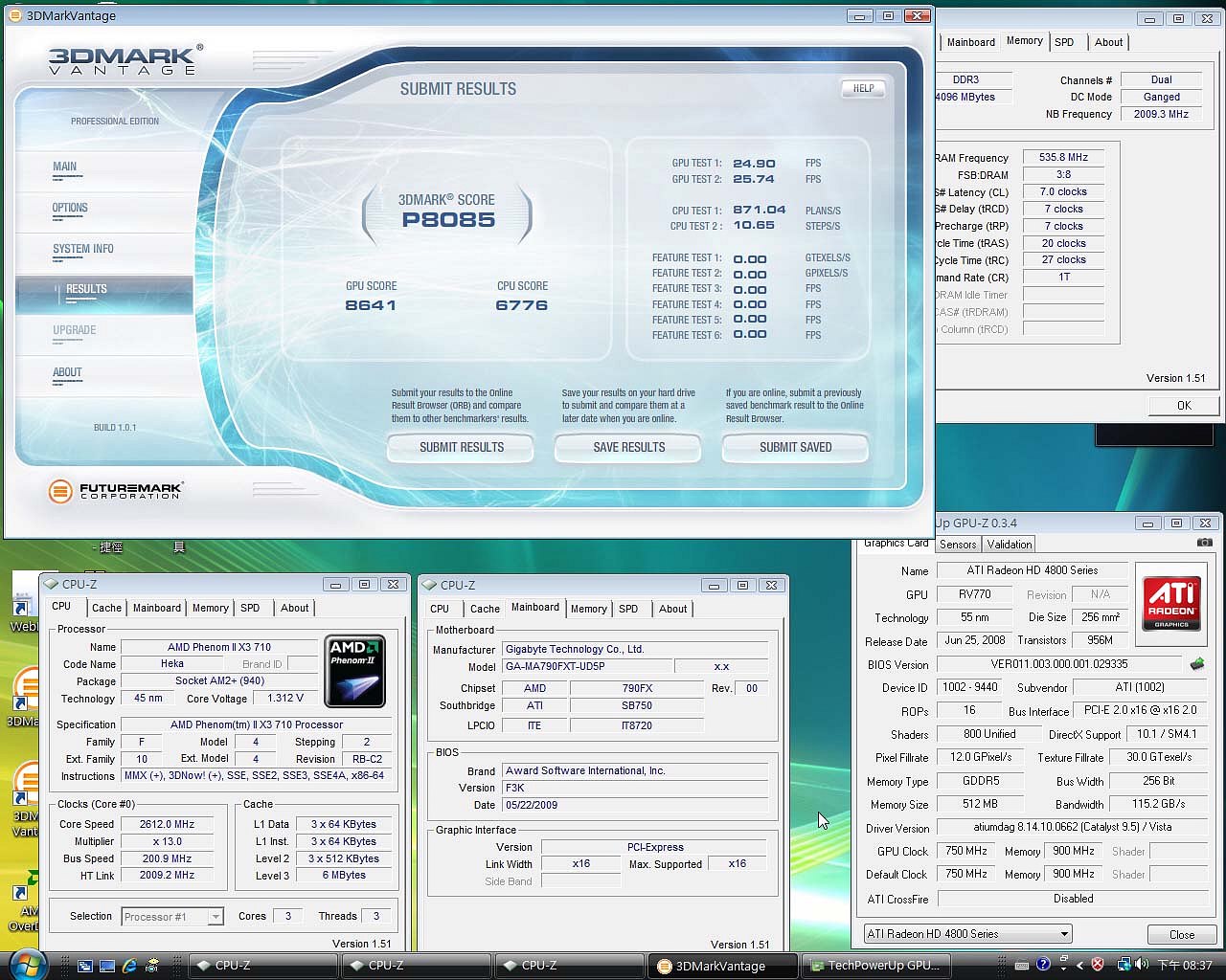Click the Core Speed value 2612.0 MHz
1226x980 pixels.
click(168, 824)
